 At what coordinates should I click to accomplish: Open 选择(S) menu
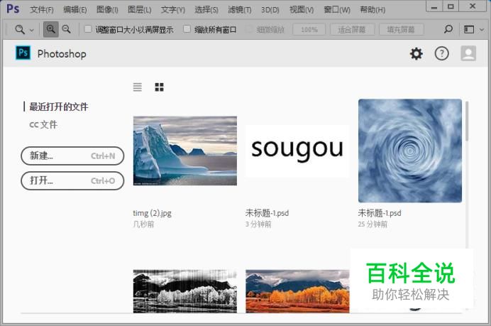click(x=206, y=10)
